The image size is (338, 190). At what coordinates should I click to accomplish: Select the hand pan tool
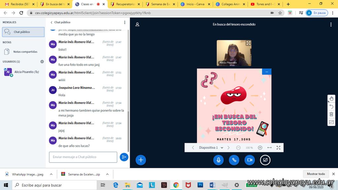point(331,99)
